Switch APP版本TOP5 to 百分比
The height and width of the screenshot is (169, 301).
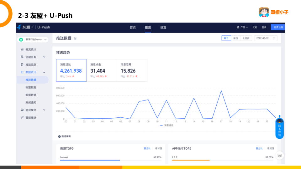point(259,148)
